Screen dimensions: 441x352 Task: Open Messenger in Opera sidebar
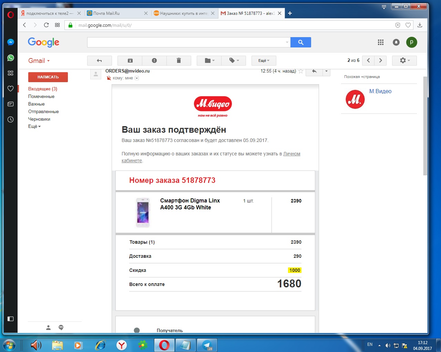click(x=11, y=42)
